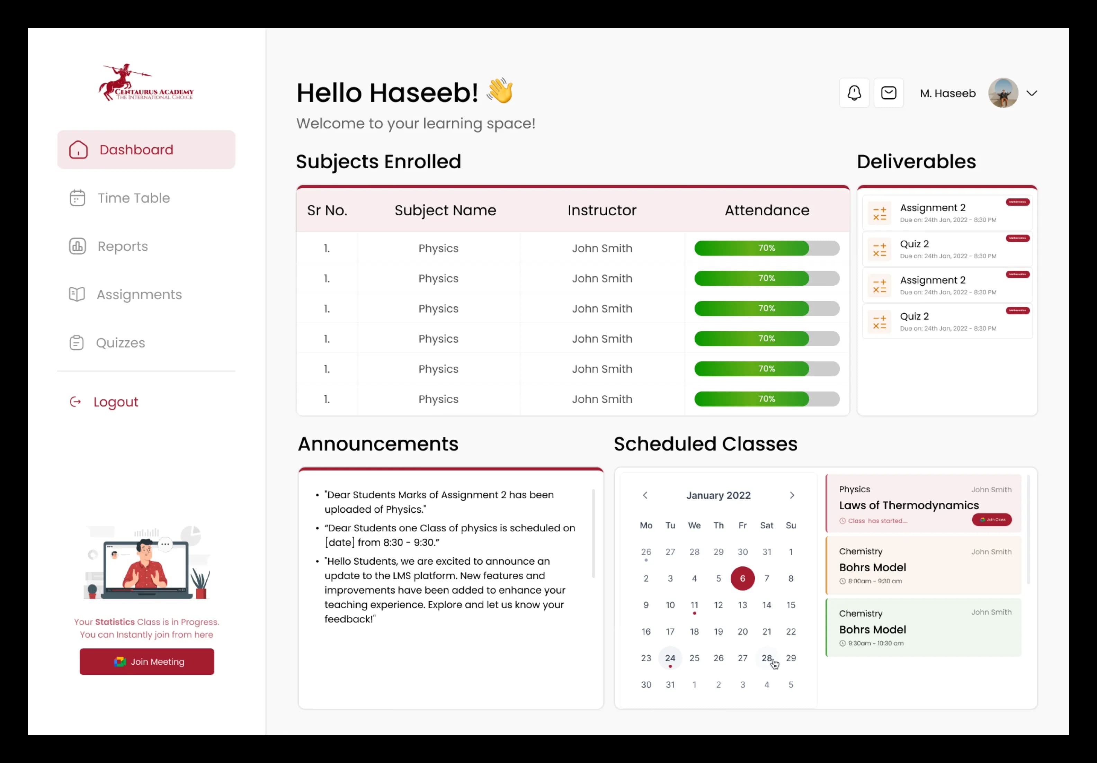Click the Time Table calendar icon
Screen dimensions: 1097x763
tap(78, 198)
